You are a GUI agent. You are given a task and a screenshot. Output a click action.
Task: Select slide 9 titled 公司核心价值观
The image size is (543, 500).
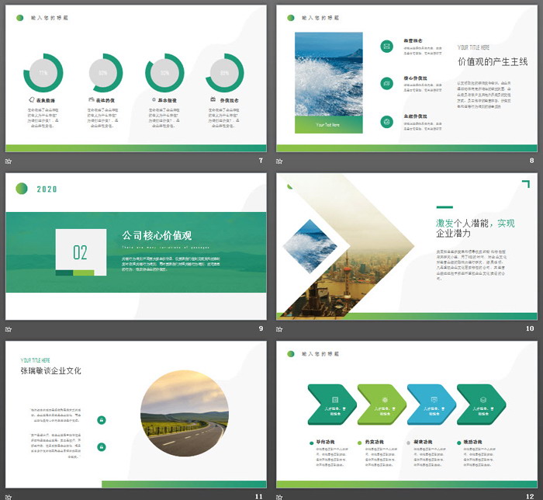[136, 246]
